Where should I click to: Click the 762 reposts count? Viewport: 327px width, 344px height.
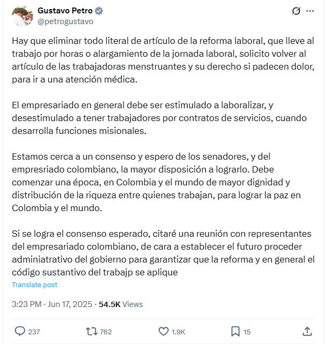106,332
